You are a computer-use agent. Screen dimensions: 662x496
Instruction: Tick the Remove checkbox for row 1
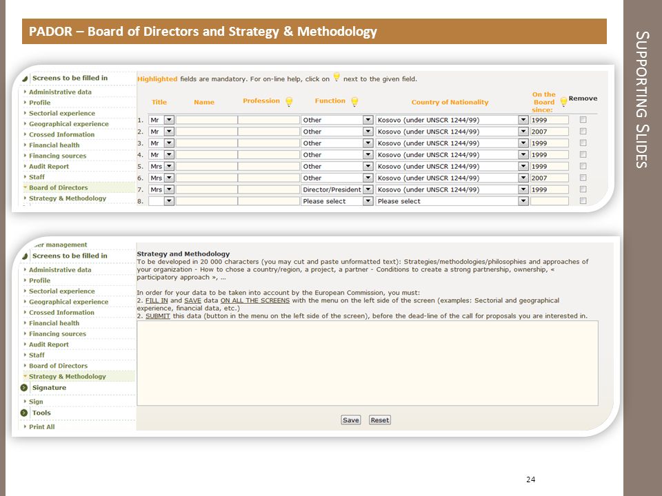tap(583, 120)
